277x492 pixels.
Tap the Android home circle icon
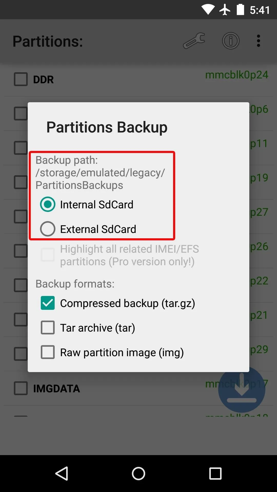(x=138, y=473)
